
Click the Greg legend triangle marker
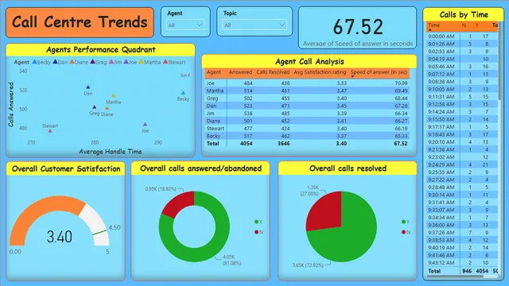click(93, 62)
